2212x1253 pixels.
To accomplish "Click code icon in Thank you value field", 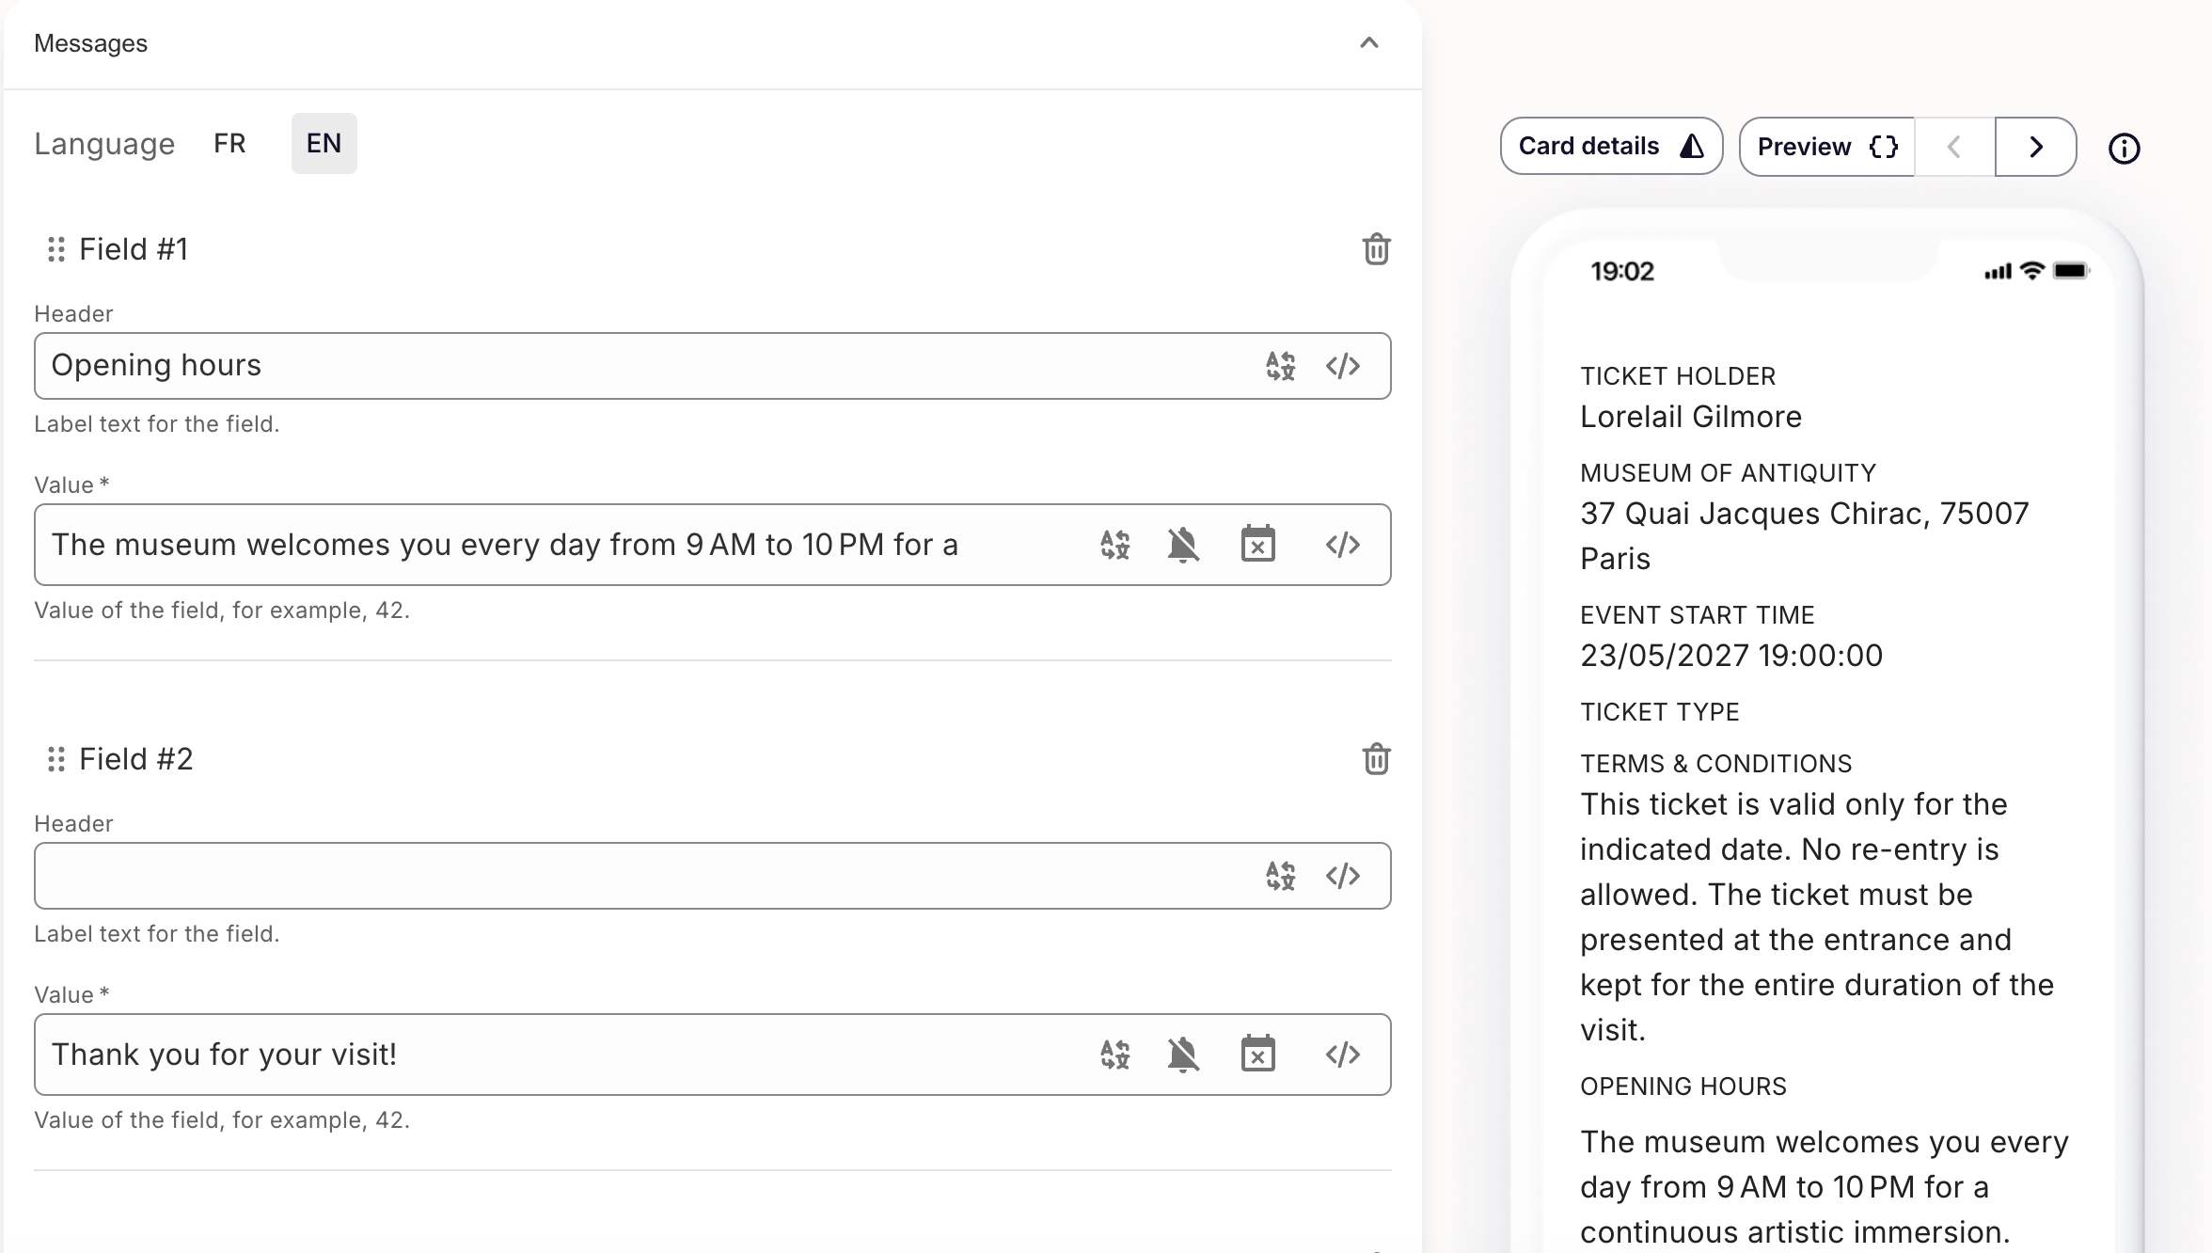I will tap(1342, 1055).
